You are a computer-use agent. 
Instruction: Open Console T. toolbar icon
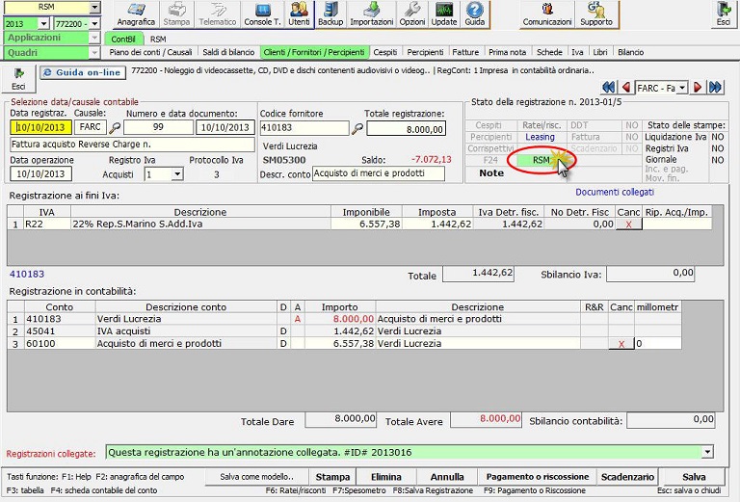(262, 14)
